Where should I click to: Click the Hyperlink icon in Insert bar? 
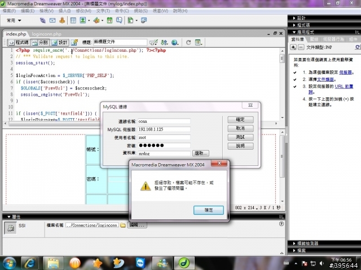(43, 20)
